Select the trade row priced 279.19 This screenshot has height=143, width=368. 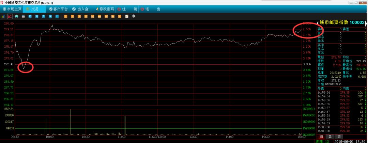pos(342,112)
